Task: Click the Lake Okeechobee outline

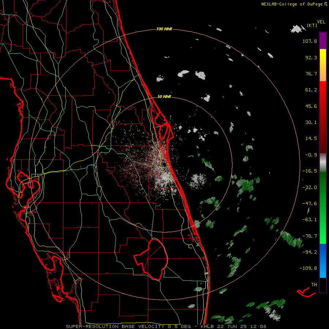Action: pyautogui.click(x=151, y=259)
